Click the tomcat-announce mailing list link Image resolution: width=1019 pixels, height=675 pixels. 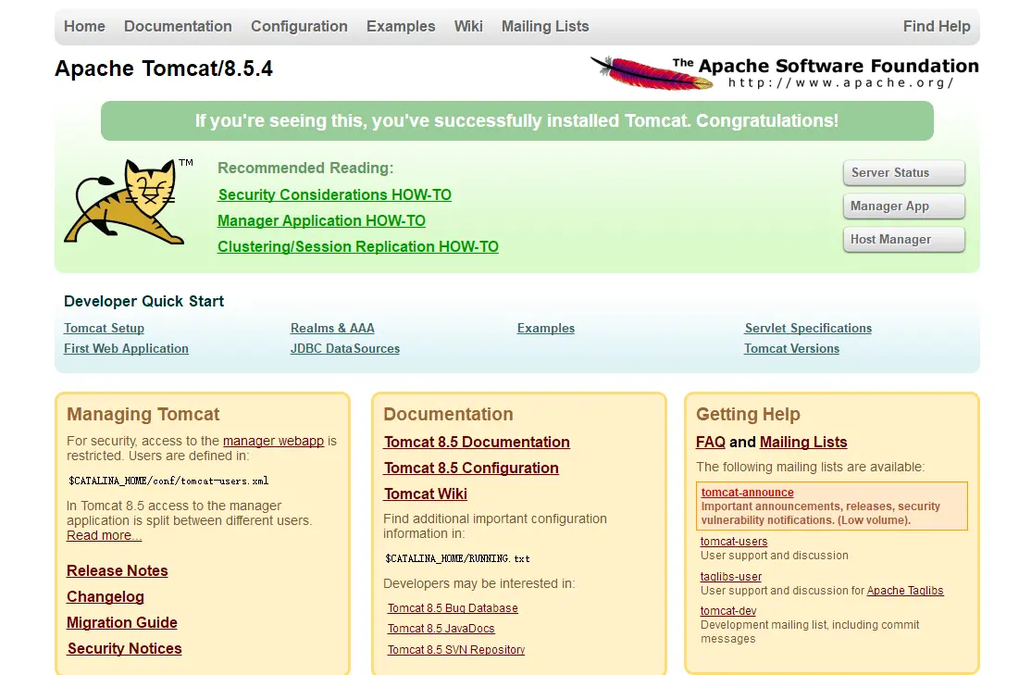(x=747, y=493)
